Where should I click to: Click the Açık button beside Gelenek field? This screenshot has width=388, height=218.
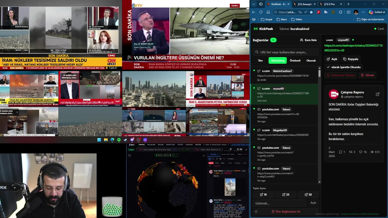tap(313, 203)
